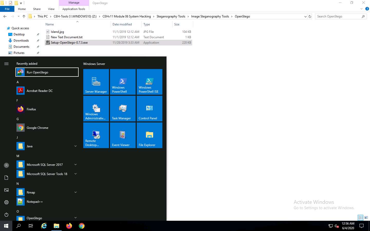Open Downloads in Quick access pane
The width and height of the screenshot is (370, 231).
(21, 41)
